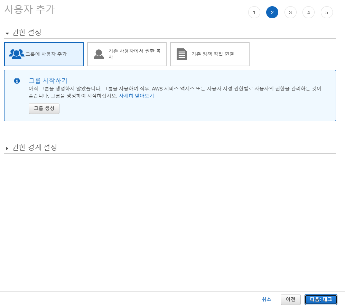Go back with the 이전 button
This screenshot has width=345, height=306.
click(290, 299)
